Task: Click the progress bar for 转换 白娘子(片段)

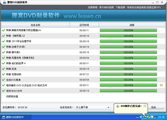Action: tap(128, 47)
